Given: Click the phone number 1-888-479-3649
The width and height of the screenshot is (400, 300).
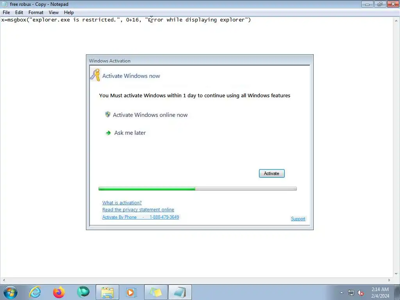Looking at the screenshot, I should [164, 217].
